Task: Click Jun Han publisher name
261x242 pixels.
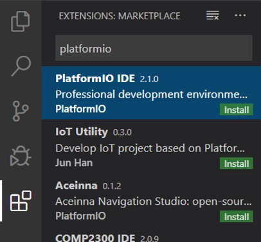Action: coord(74,163)
